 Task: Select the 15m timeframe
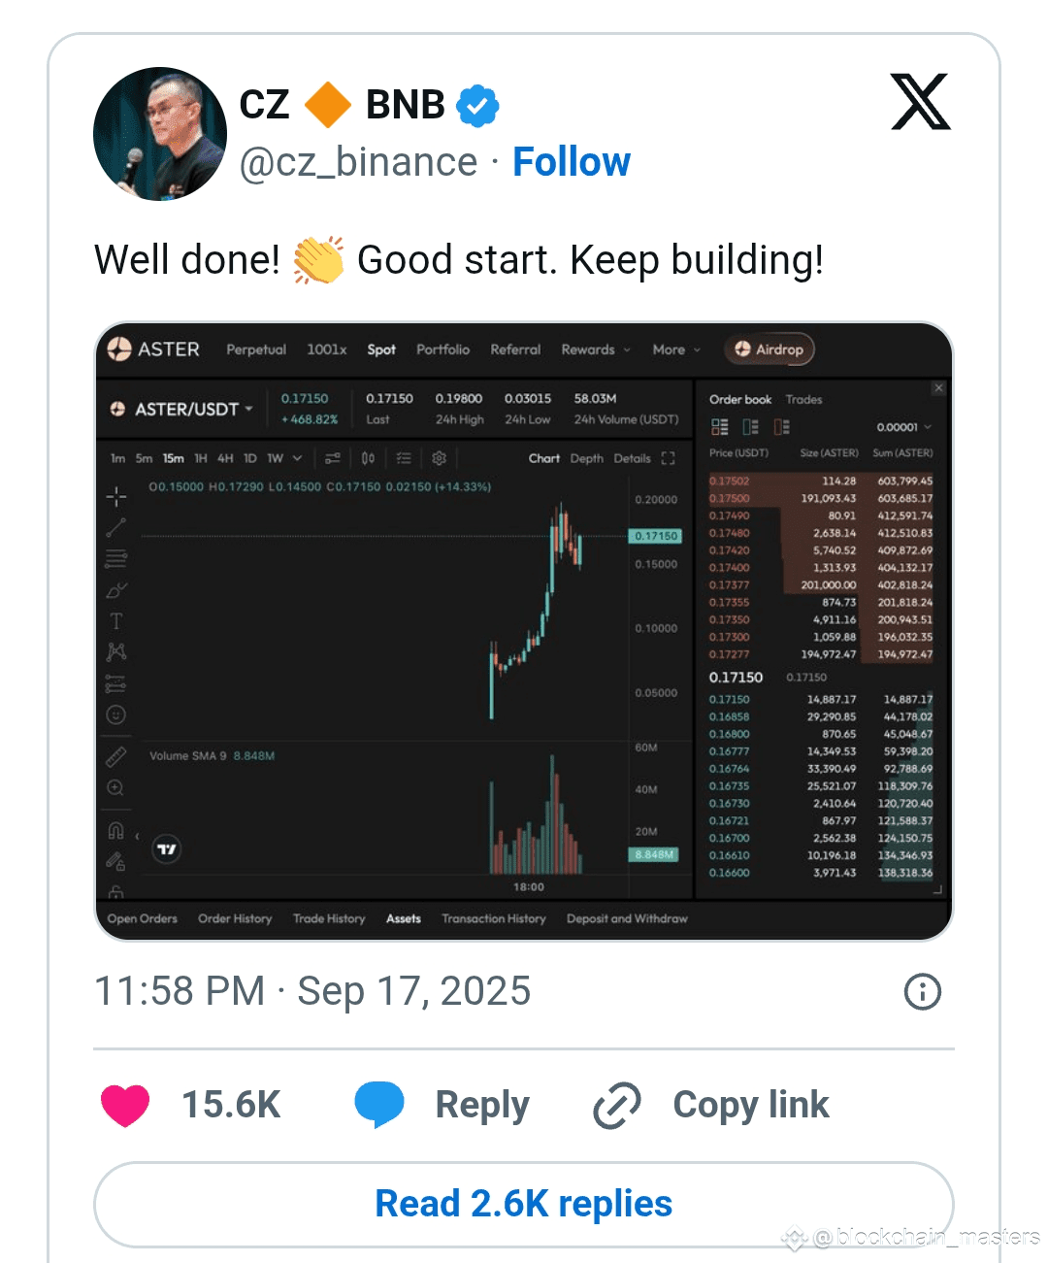click(173, 458)
